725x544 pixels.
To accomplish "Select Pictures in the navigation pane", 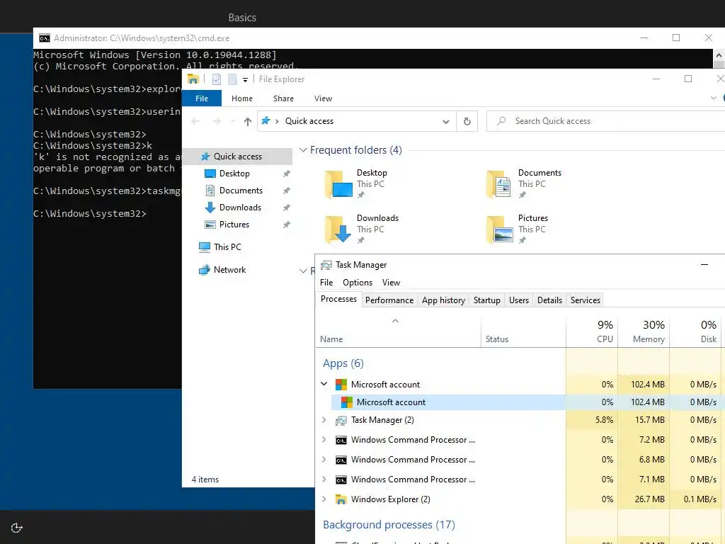I will pos(234,225).
